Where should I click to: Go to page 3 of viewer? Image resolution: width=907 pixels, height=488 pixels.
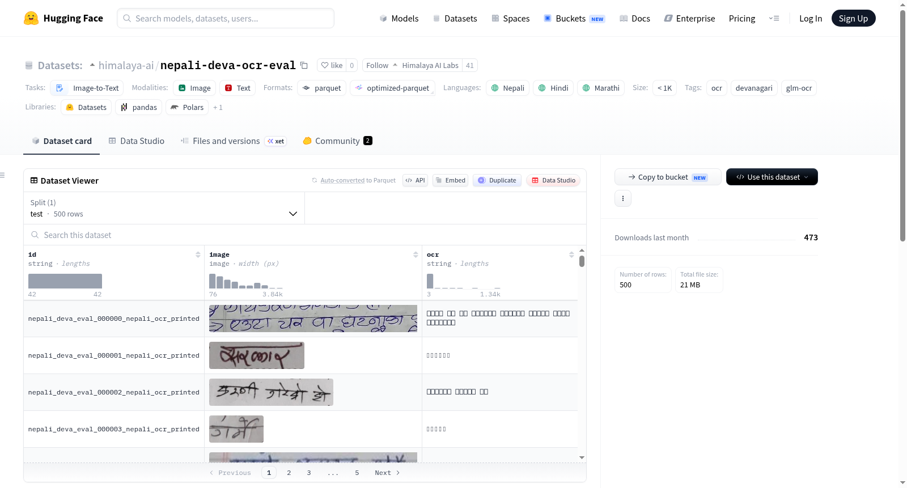309,473
